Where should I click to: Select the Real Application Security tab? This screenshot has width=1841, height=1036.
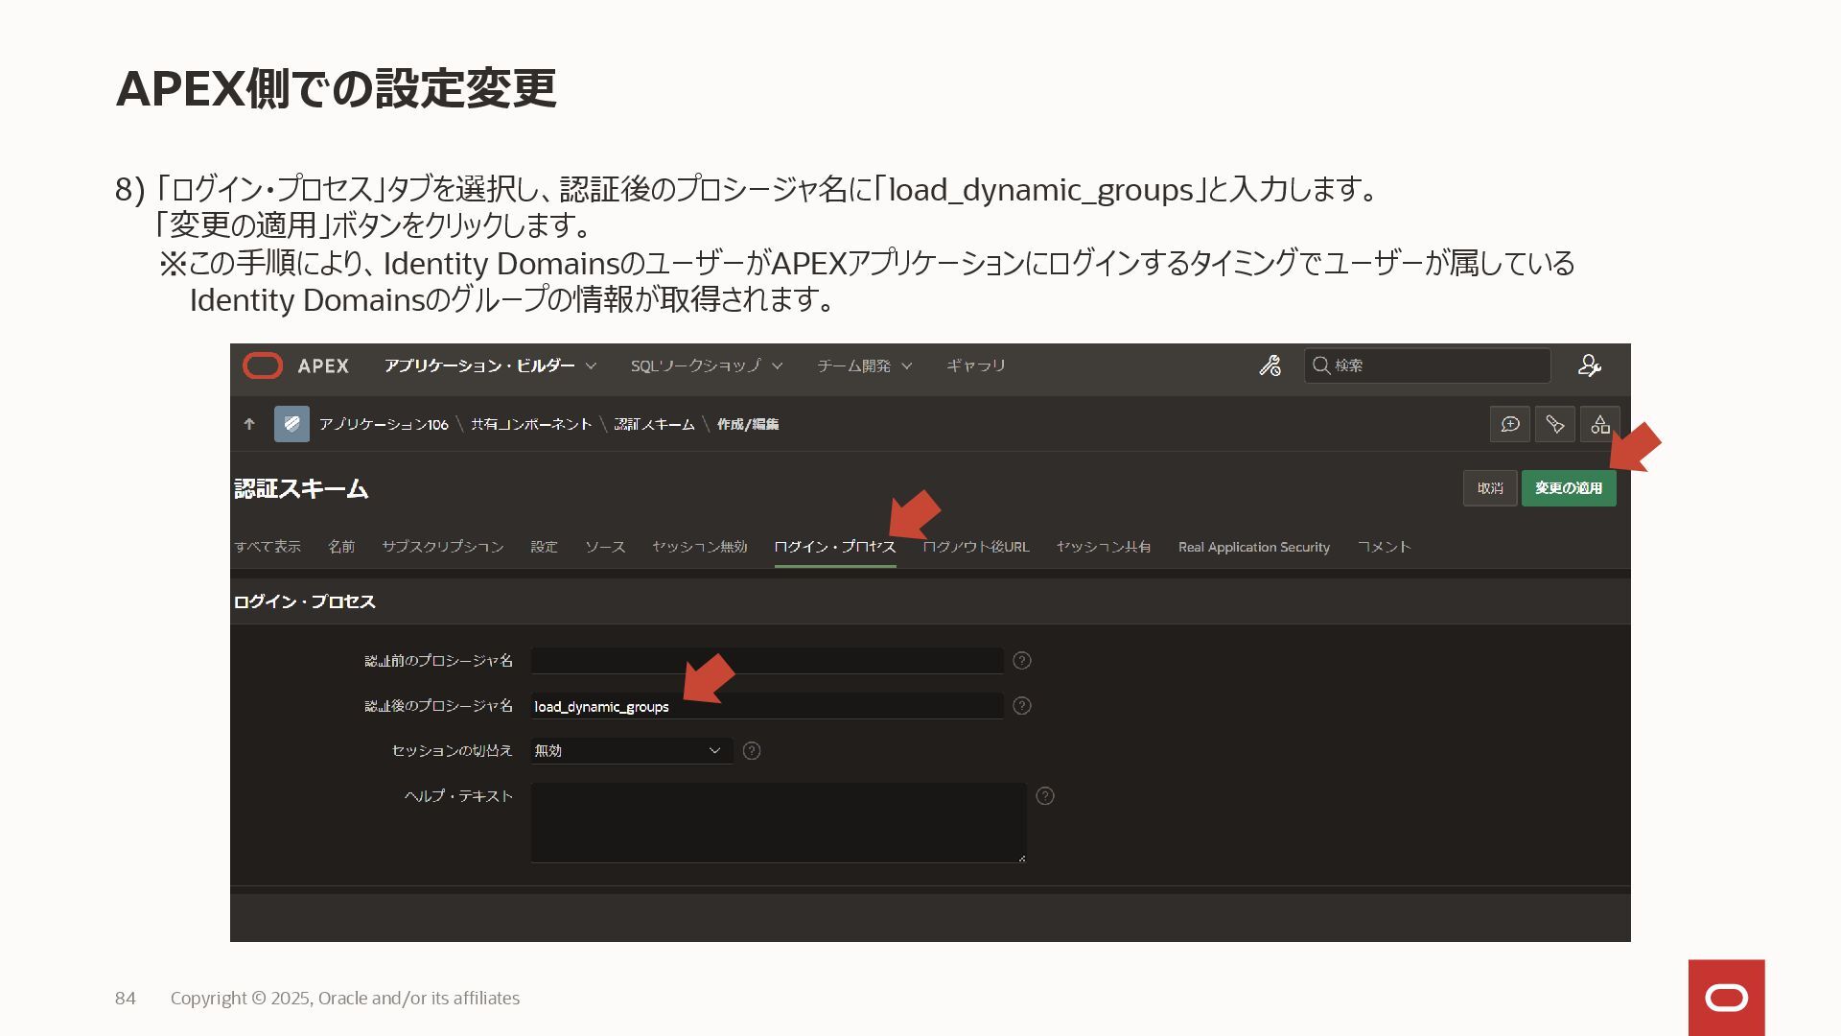1254,547
